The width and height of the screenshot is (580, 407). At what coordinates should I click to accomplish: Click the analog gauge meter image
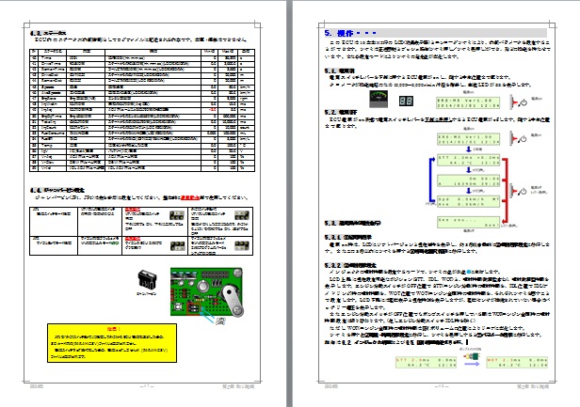point(379,99)
